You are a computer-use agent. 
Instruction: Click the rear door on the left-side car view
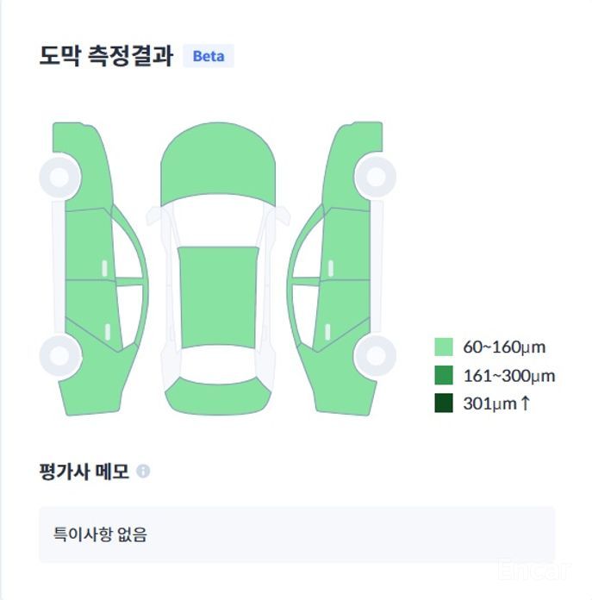[x=90, y=312]
